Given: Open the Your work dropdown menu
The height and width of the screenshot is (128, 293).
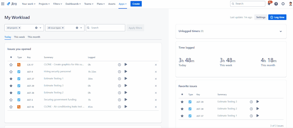Looking at the screenshot, I should click(x=28, y=4).
